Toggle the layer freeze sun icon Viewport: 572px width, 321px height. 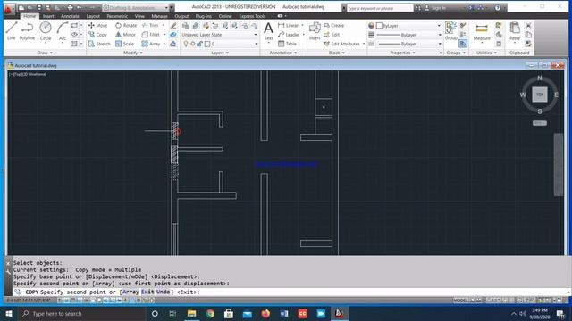(193, 44)
